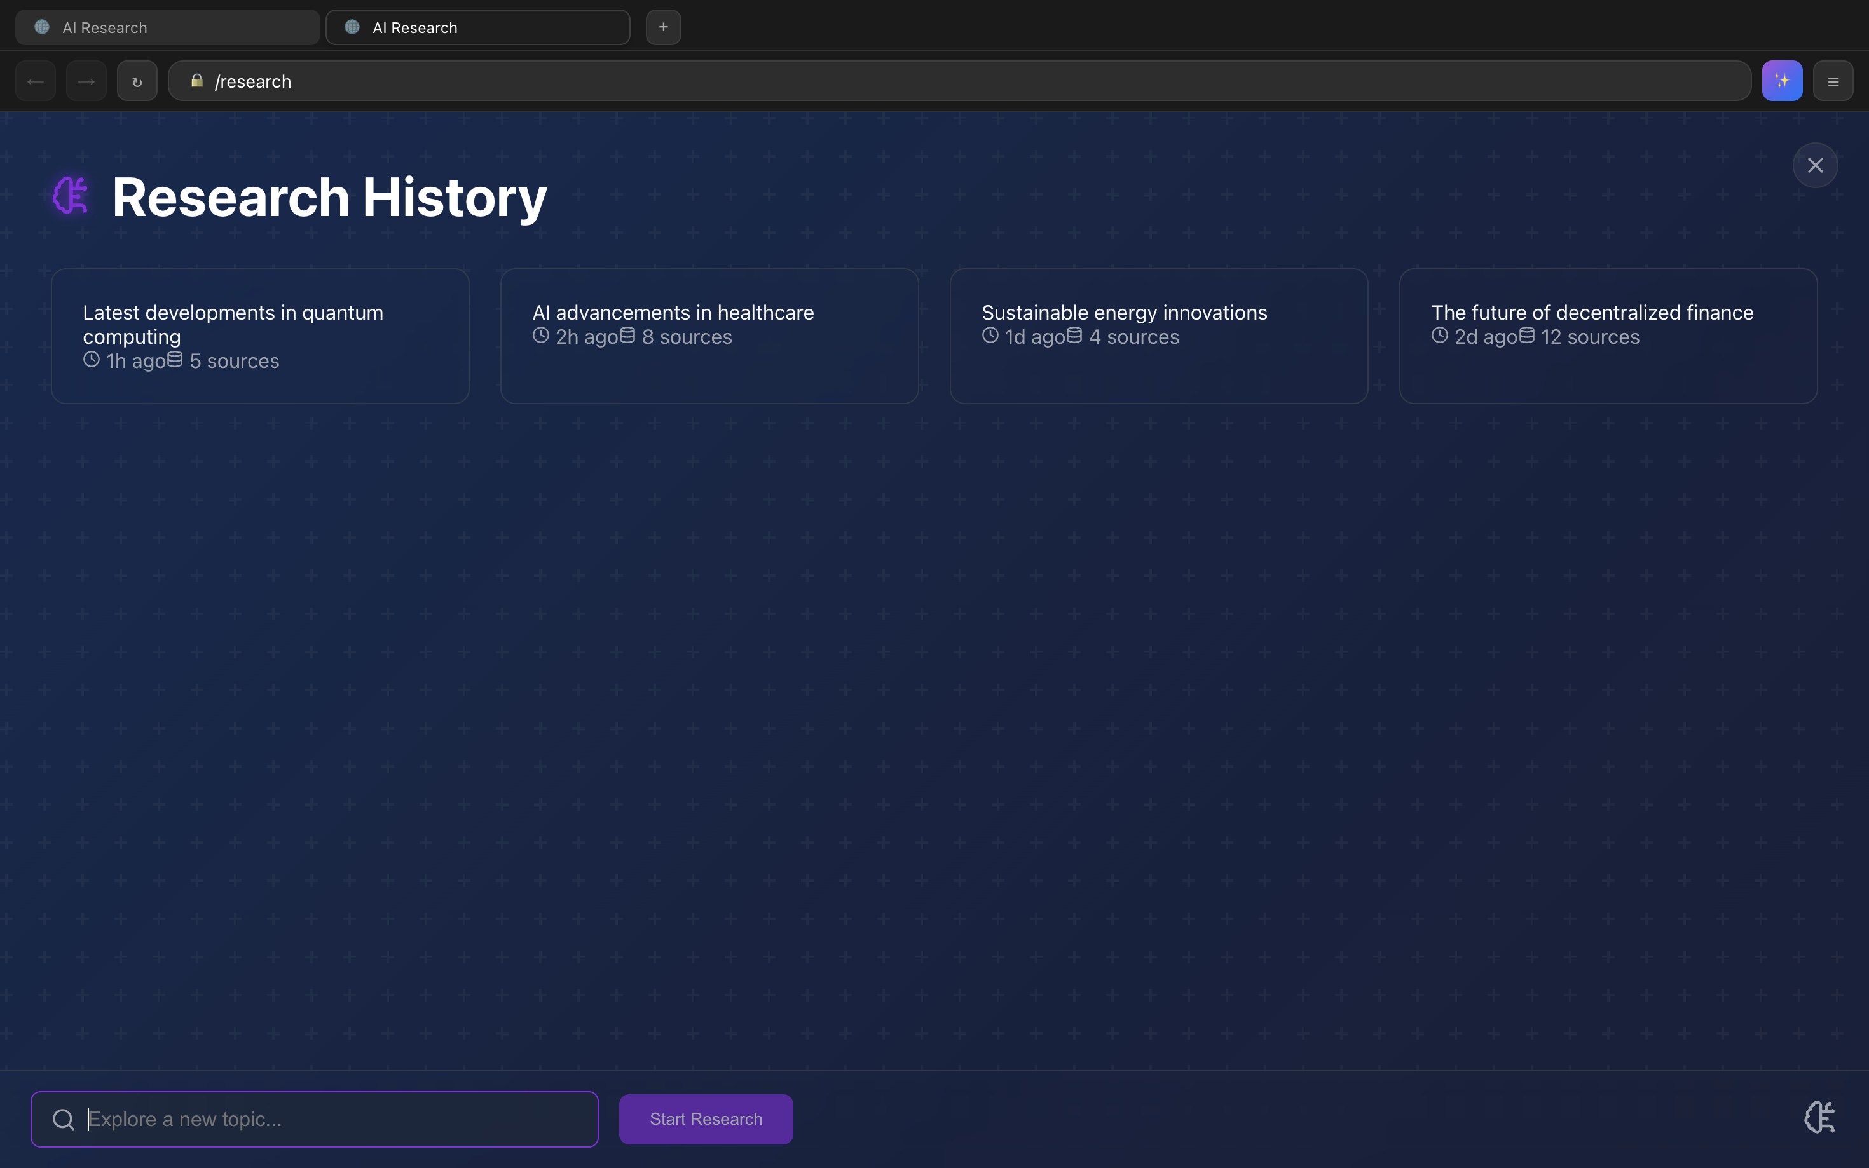
Task: Open decentralized finance research entry
Action: [x=1607, y=336]
